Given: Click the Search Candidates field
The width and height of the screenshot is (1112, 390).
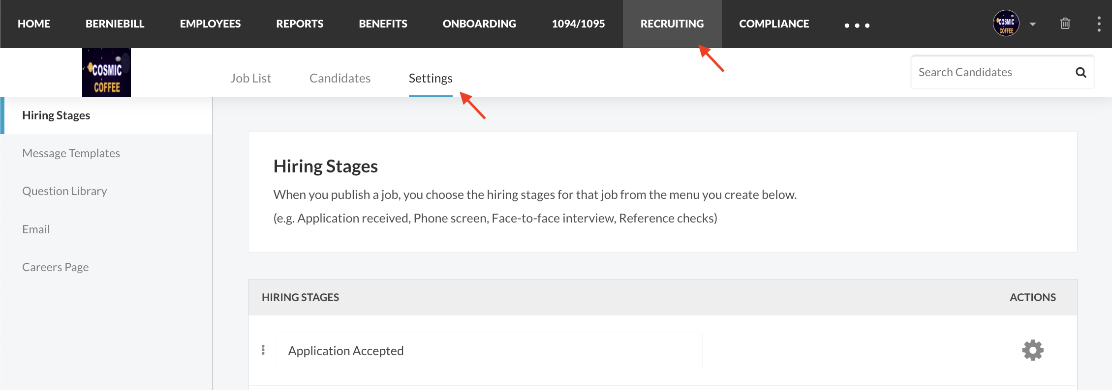Looking at the screenshot, I should pyautogui.click(x=993, y=72).
